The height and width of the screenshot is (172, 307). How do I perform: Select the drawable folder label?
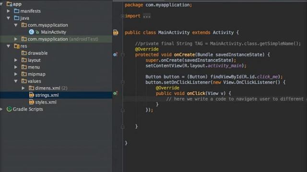tap(37, 53)
